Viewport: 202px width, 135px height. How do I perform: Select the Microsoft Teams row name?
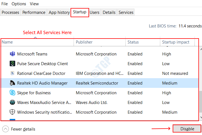(x=32, y=54)
